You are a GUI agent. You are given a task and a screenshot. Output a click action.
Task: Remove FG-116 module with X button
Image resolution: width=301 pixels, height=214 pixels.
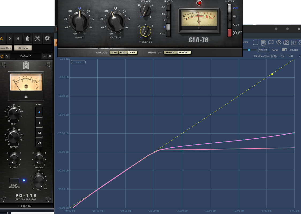50,56
